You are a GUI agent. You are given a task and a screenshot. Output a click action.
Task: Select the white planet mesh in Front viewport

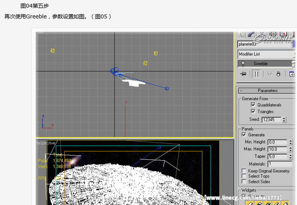(x=133, y=83)
